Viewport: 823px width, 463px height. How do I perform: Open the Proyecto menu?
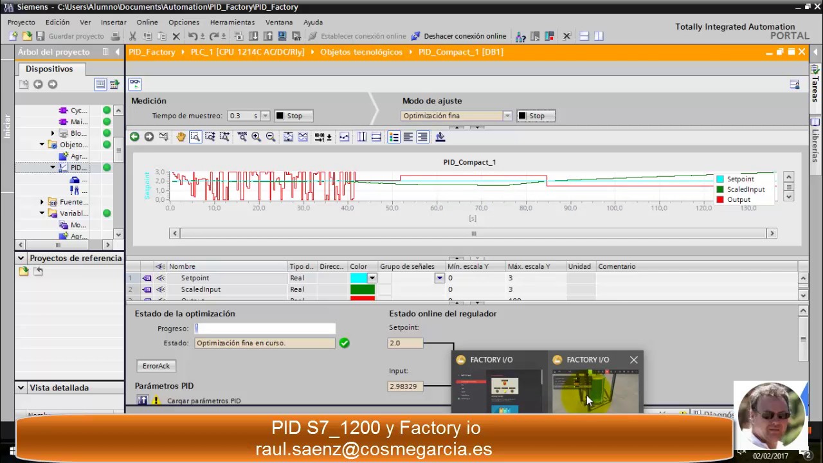point(21,22)
